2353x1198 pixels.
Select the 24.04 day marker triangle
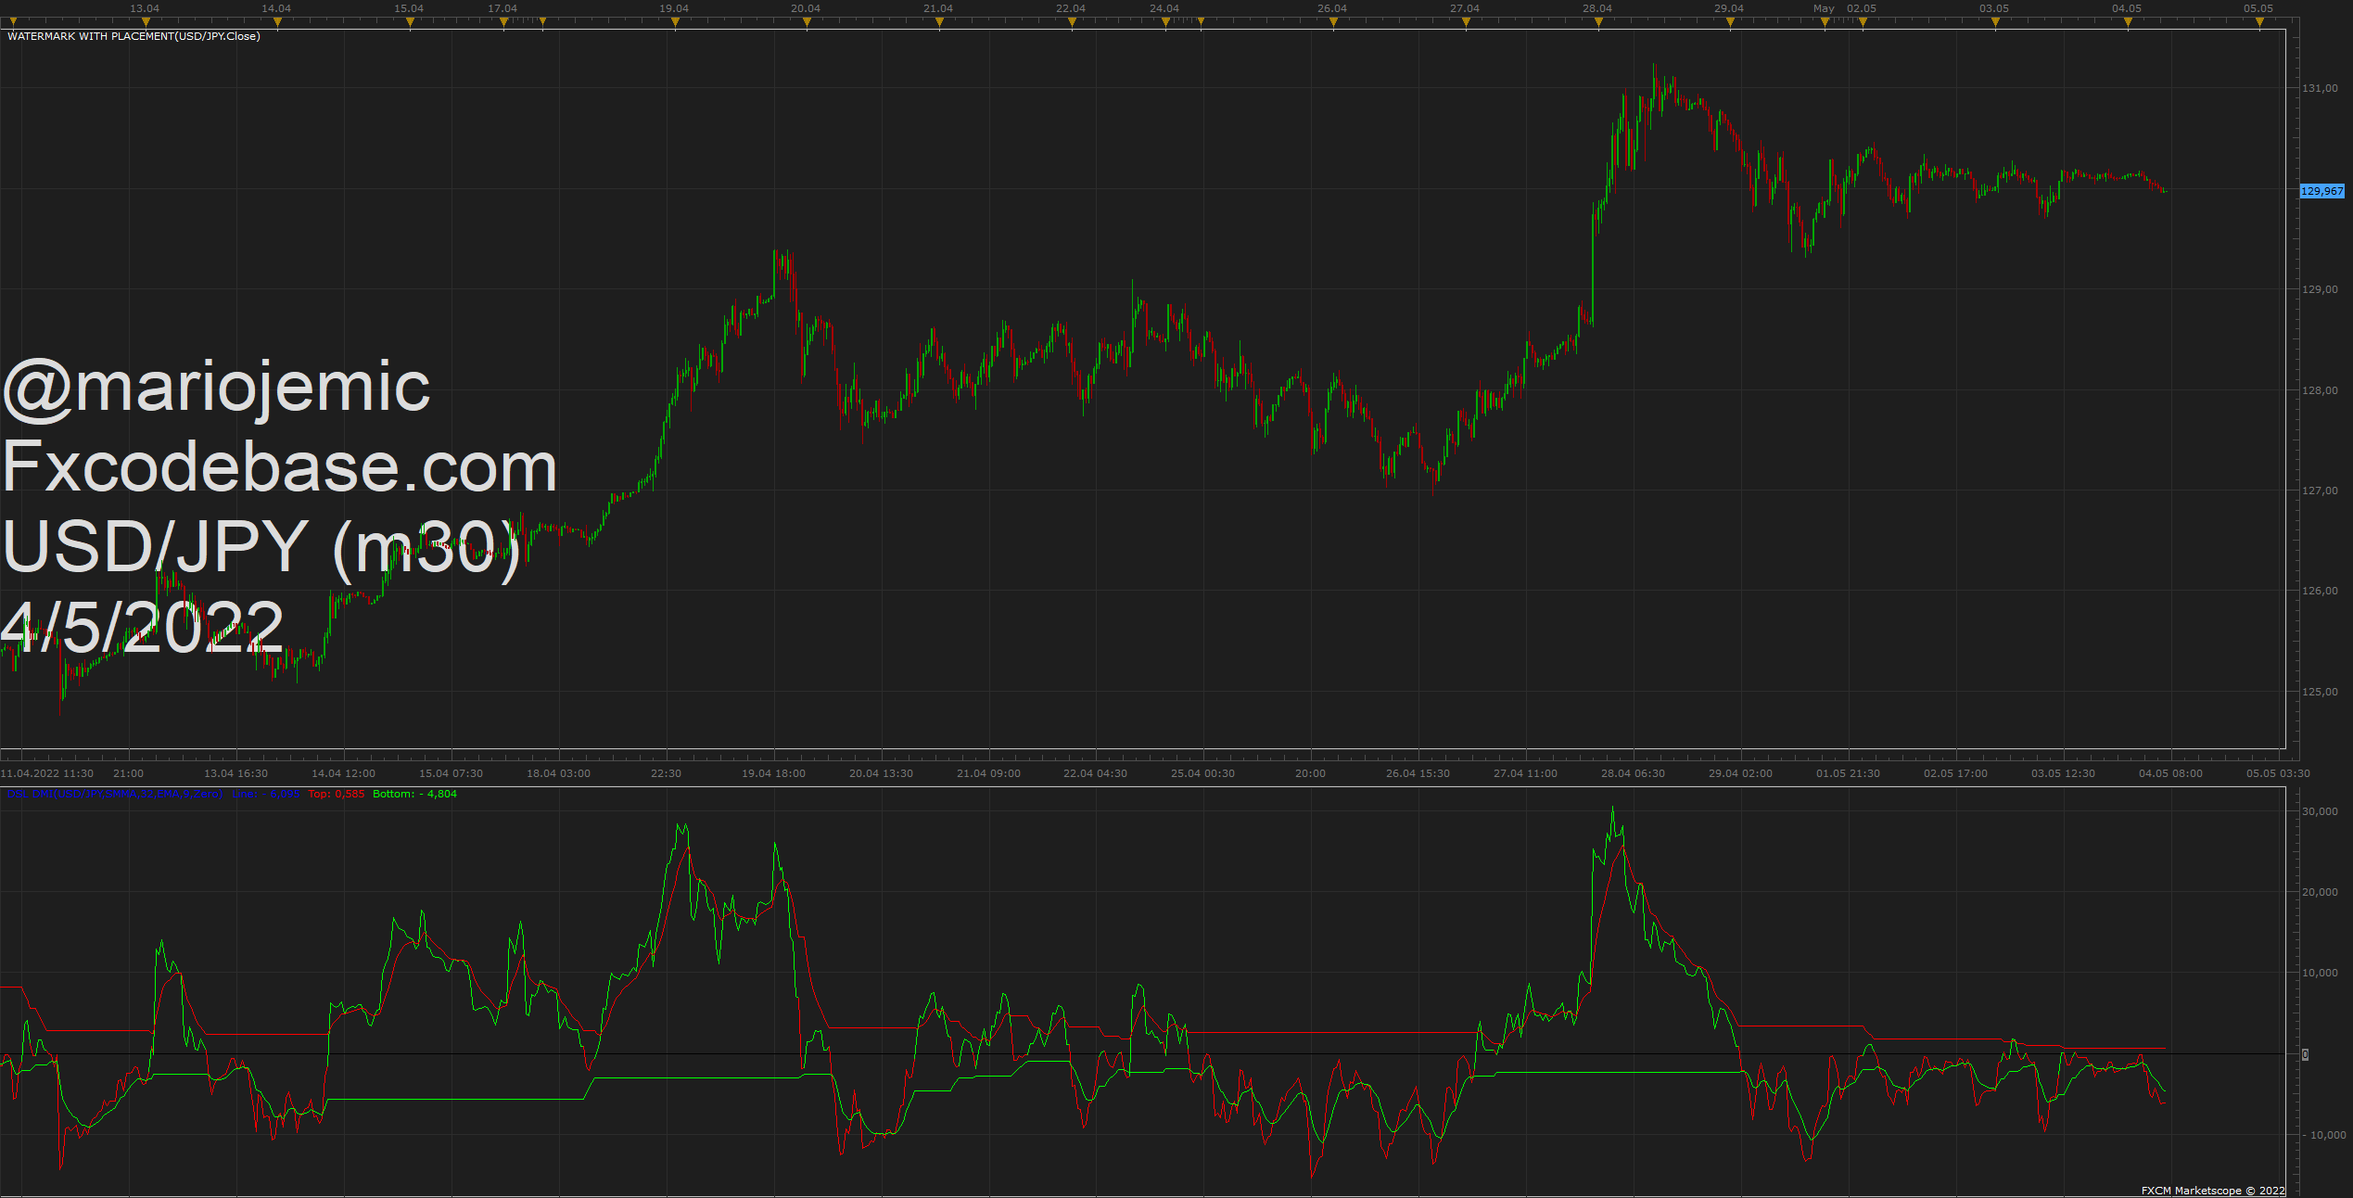point(1165,23)
